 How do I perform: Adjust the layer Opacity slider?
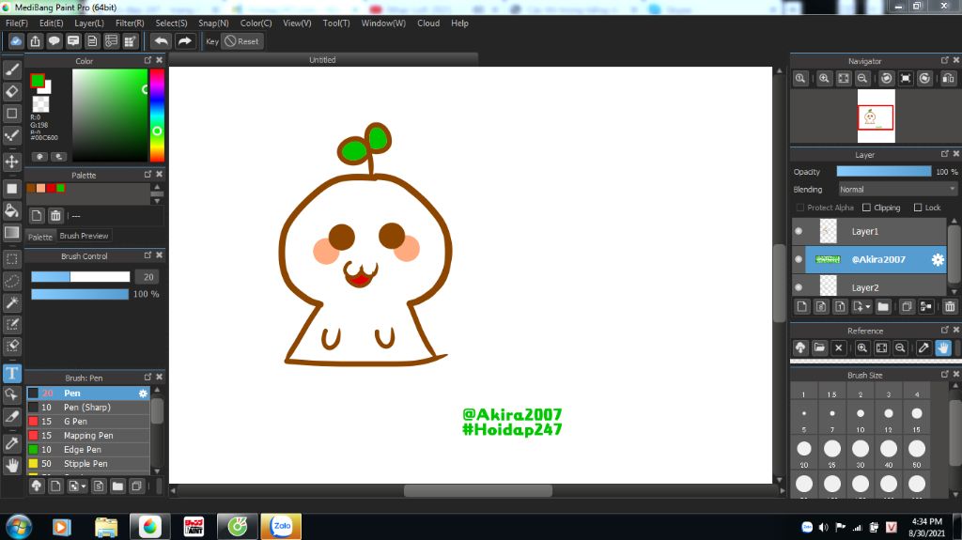tap(883, 172)
